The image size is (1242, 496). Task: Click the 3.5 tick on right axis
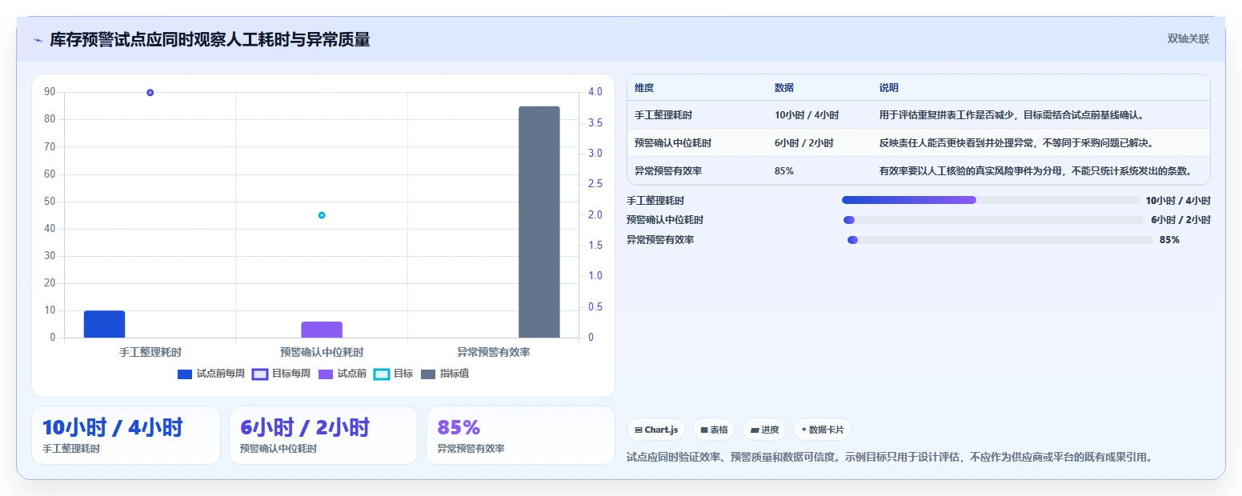click(595, 122)
